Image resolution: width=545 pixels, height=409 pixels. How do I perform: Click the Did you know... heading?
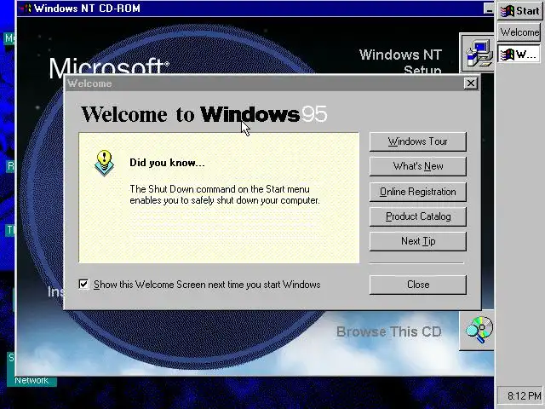click(167, 163)
